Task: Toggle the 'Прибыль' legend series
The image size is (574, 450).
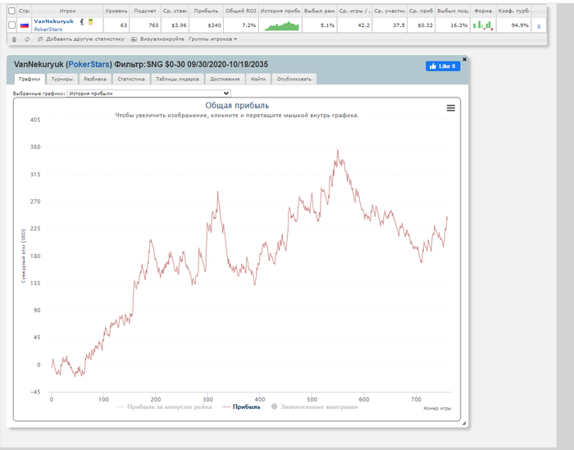Action: 241,407
